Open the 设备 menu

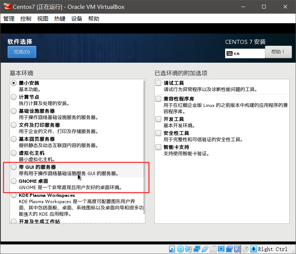[x=77, y=18]
